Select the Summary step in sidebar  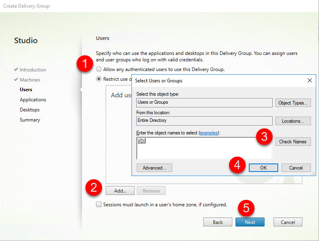30,120
